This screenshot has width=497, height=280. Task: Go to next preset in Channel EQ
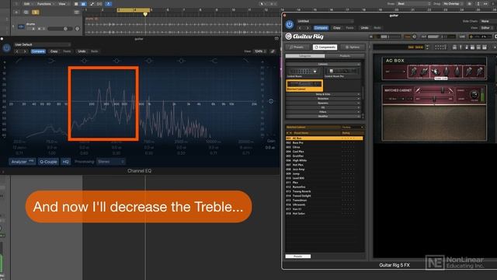coord(25,51)
